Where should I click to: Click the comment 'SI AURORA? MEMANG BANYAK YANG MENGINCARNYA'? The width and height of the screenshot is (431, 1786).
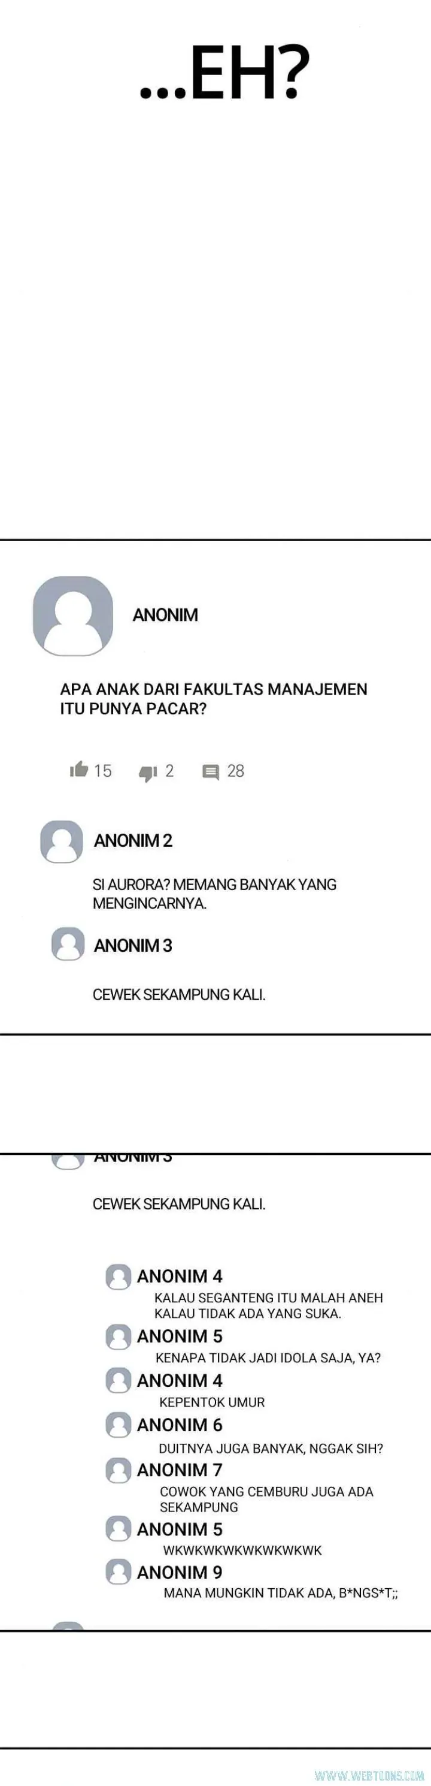[215, 894]
